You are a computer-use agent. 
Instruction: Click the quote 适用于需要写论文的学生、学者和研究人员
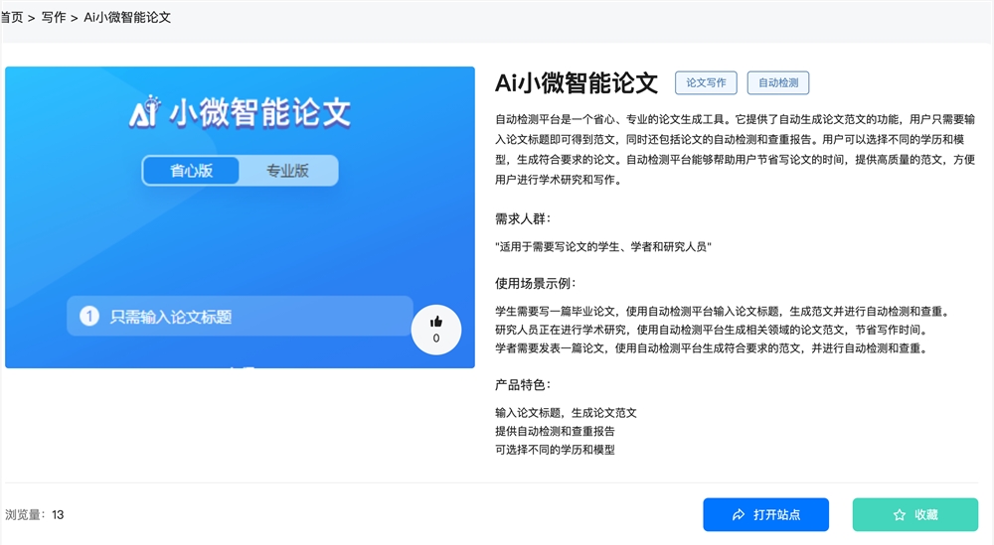(x=603, y=247)
